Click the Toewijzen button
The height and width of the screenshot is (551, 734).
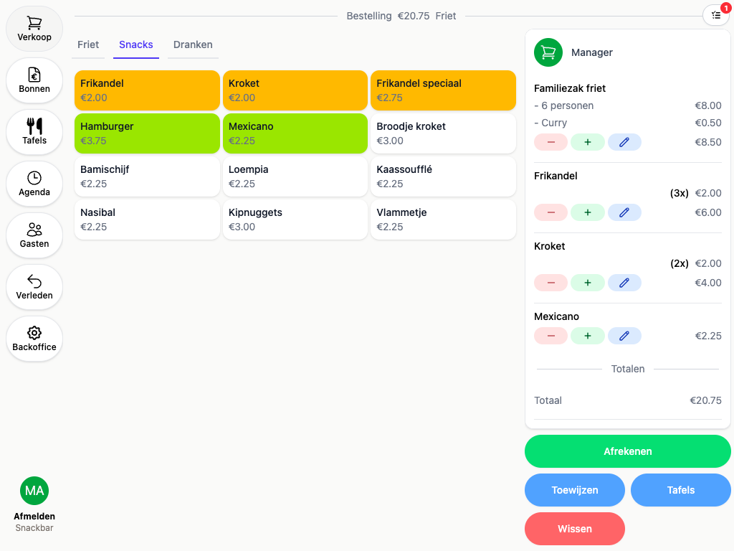575,490
